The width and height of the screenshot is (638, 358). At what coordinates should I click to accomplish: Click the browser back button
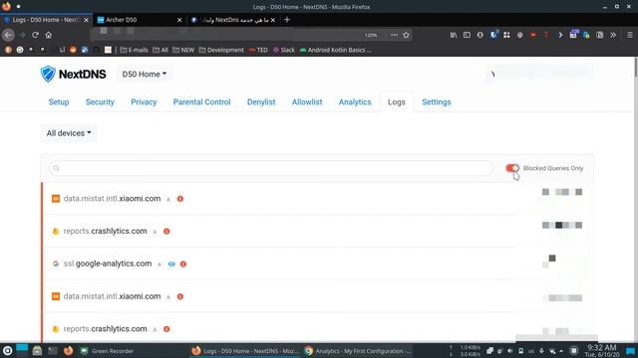point(9,36)
